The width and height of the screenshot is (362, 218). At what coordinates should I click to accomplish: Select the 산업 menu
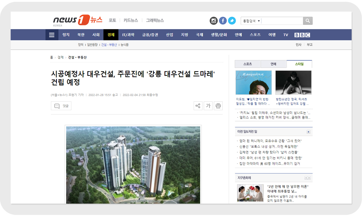coord(170,35)
